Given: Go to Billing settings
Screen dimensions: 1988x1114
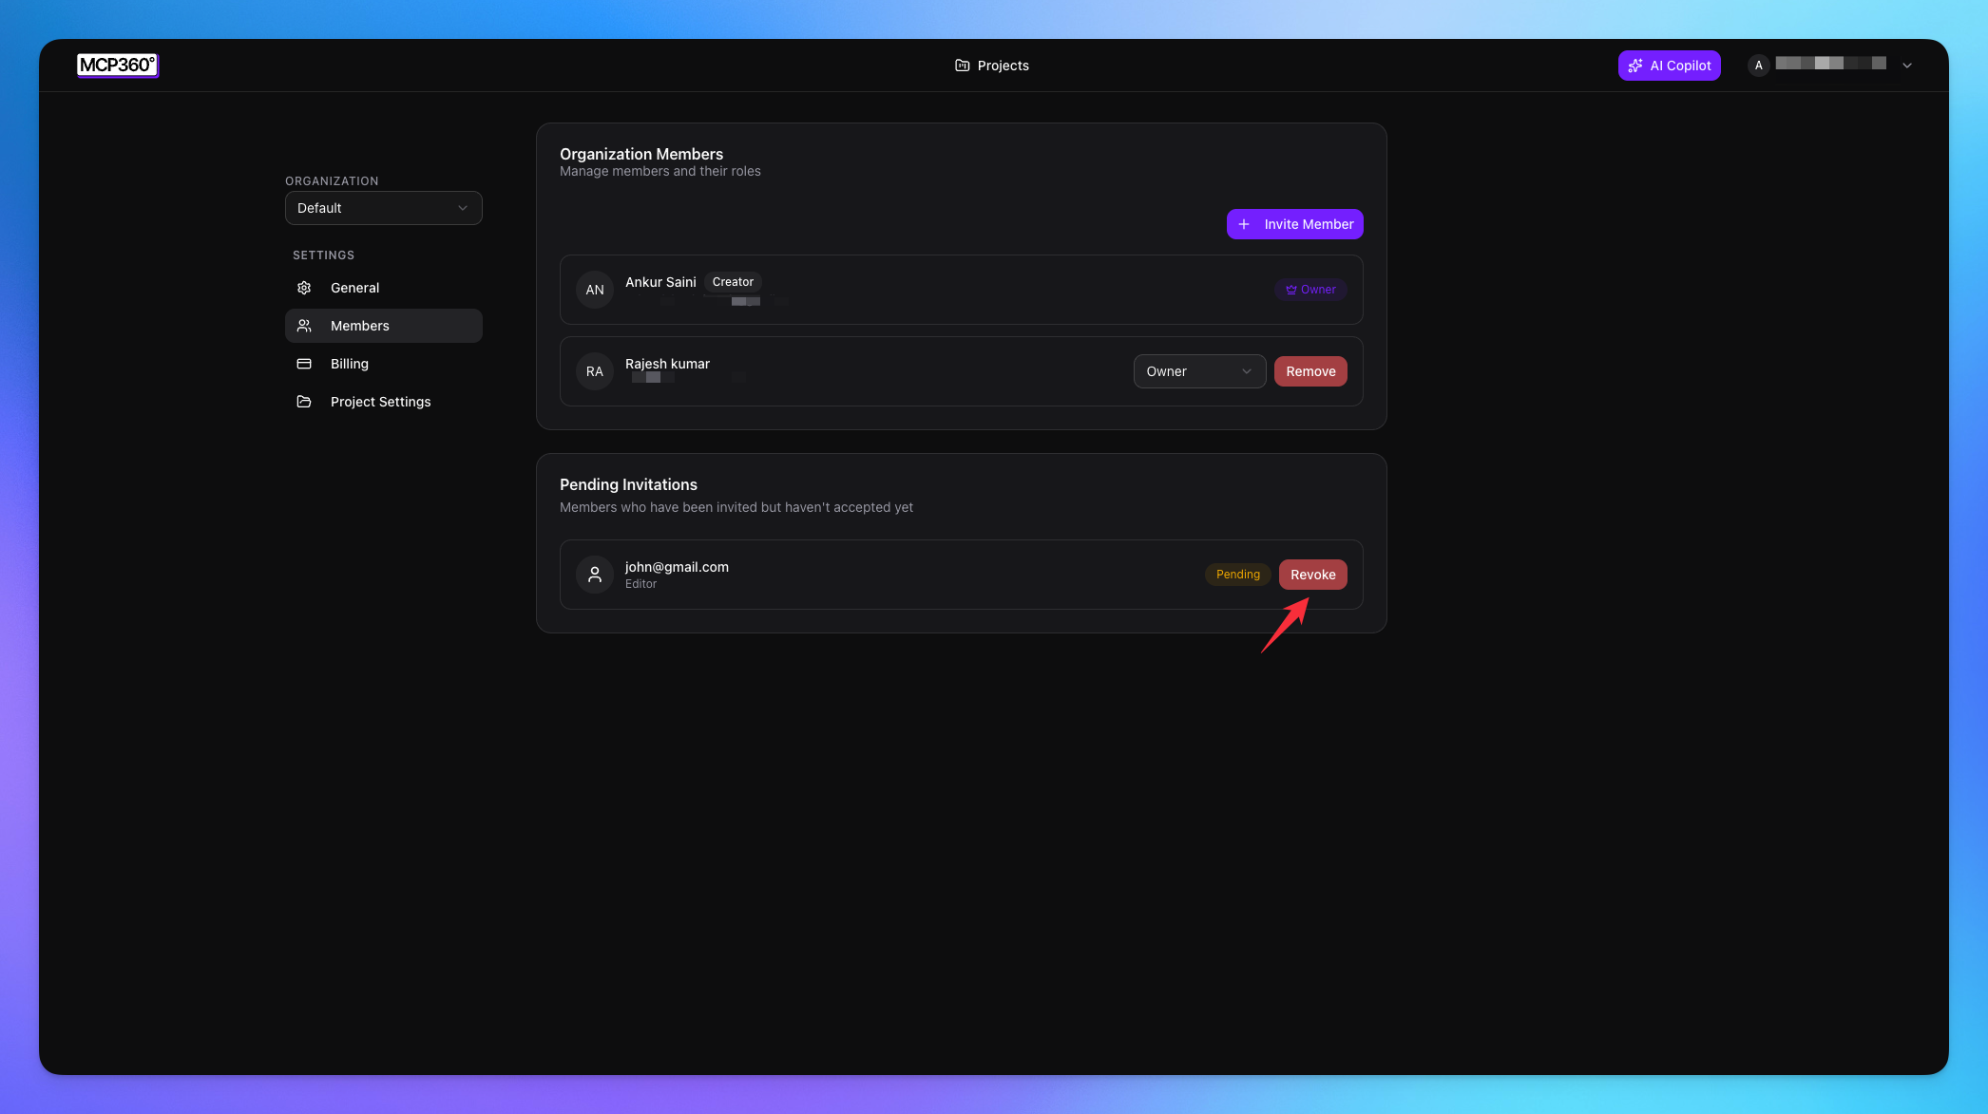Looking at the screenshot, I should click(x=350, y=364).
